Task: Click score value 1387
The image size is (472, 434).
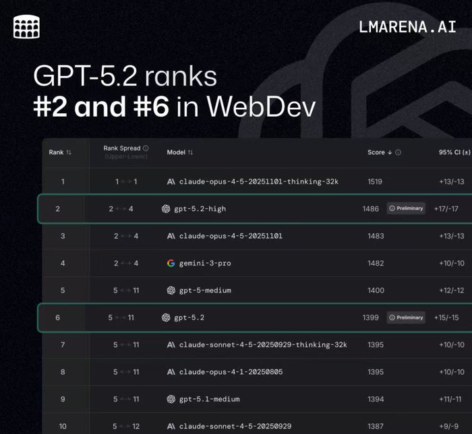Action: click(376, 426)
